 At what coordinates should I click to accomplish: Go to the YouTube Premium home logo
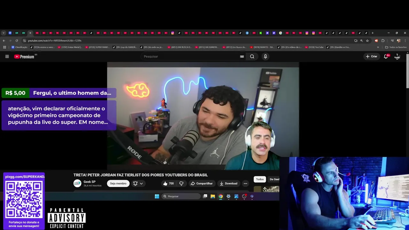(x=24, y=57)
